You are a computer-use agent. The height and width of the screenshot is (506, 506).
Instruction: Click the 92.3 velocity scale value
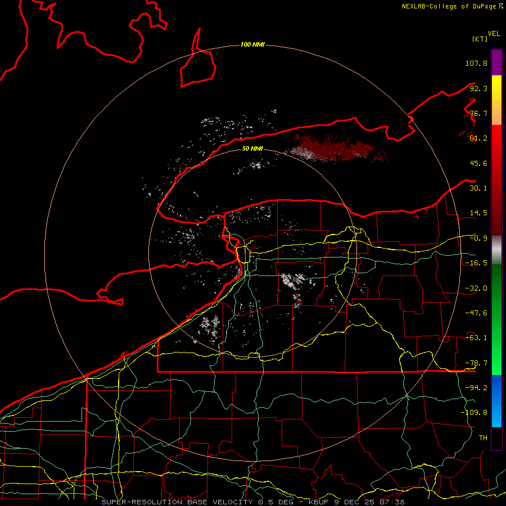[x=478, y=88]
